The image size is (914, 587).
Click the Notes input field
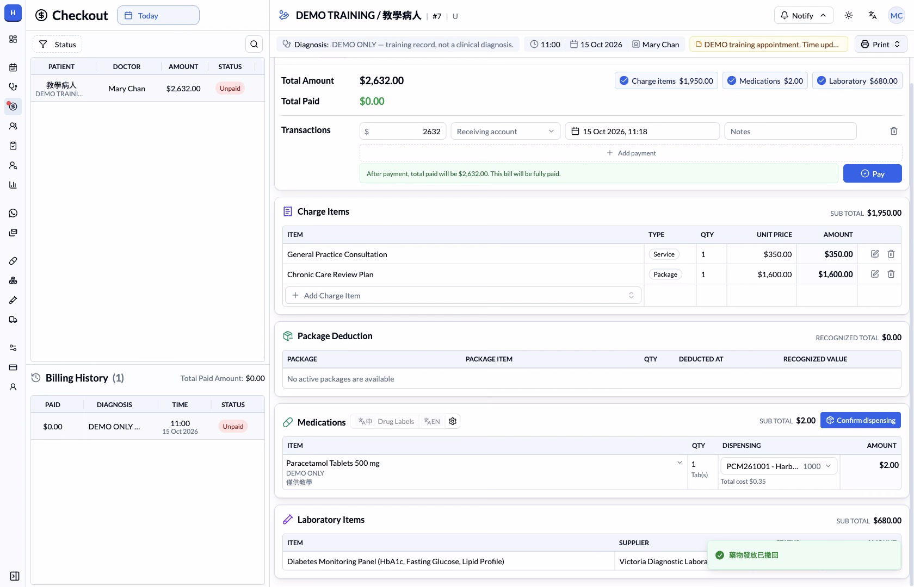point(790,131)
